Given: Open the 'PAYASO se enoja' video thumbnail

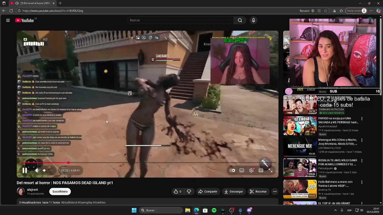Looking at the screenshot, I should [300, 126].
